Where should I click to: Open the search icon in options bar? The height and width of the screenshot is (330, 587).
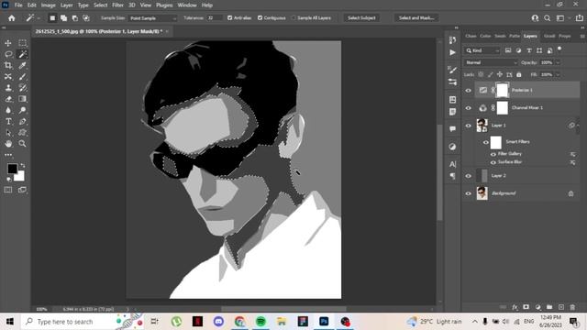(548, 18)
